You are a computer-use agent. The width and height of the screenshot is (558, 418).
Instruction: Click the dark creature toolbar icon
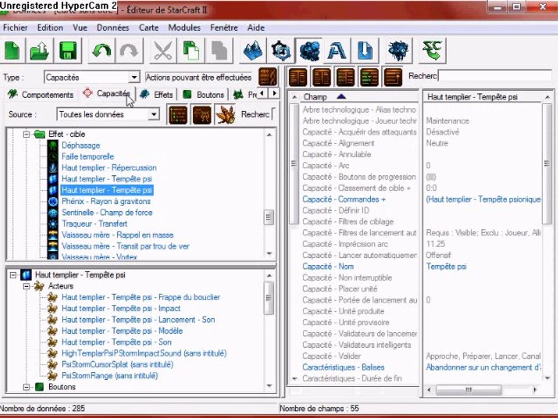pyautogui.click(x=398, y=51)
